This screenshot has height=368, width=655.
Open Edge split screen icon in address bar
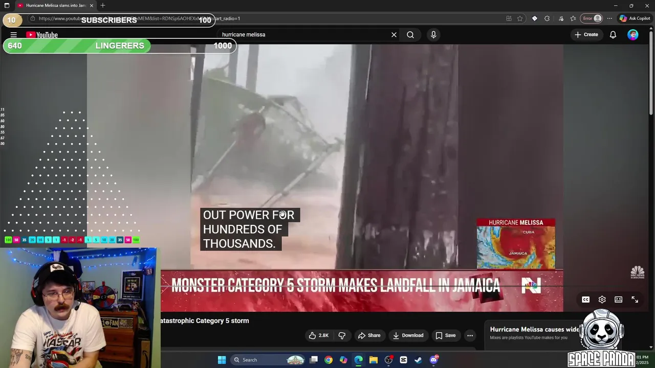pos(509,18)
